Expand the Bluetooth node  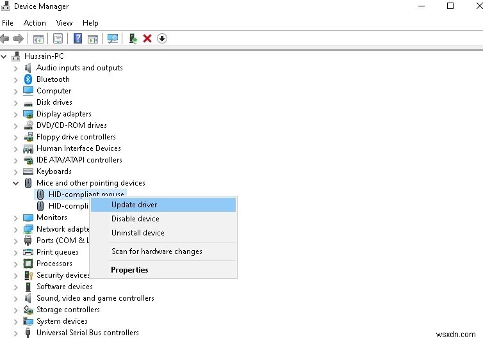click(x=16, y=80)
